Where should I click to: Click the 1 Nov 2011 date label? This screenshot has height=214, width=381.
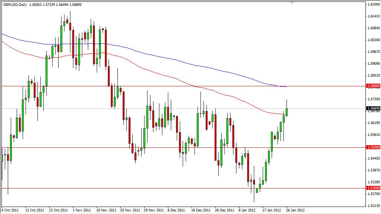coord(82,210)
